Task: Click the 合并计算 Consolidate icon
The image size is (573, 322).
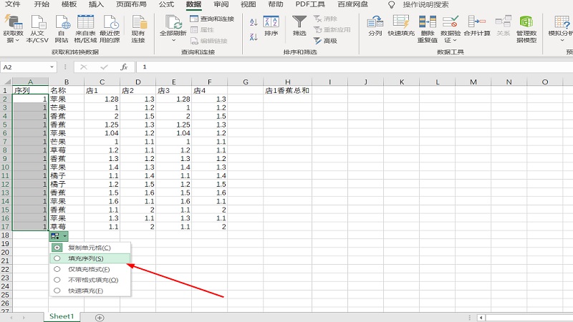Action: [477, 25]
